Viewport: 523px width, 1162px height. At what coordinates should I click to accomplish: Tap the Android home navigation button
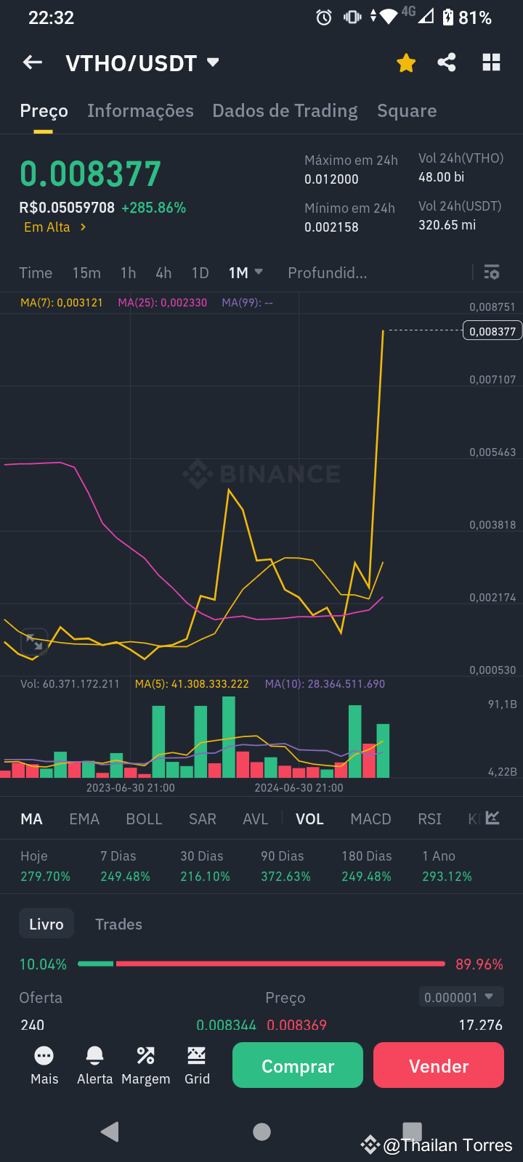(261, 1131)
